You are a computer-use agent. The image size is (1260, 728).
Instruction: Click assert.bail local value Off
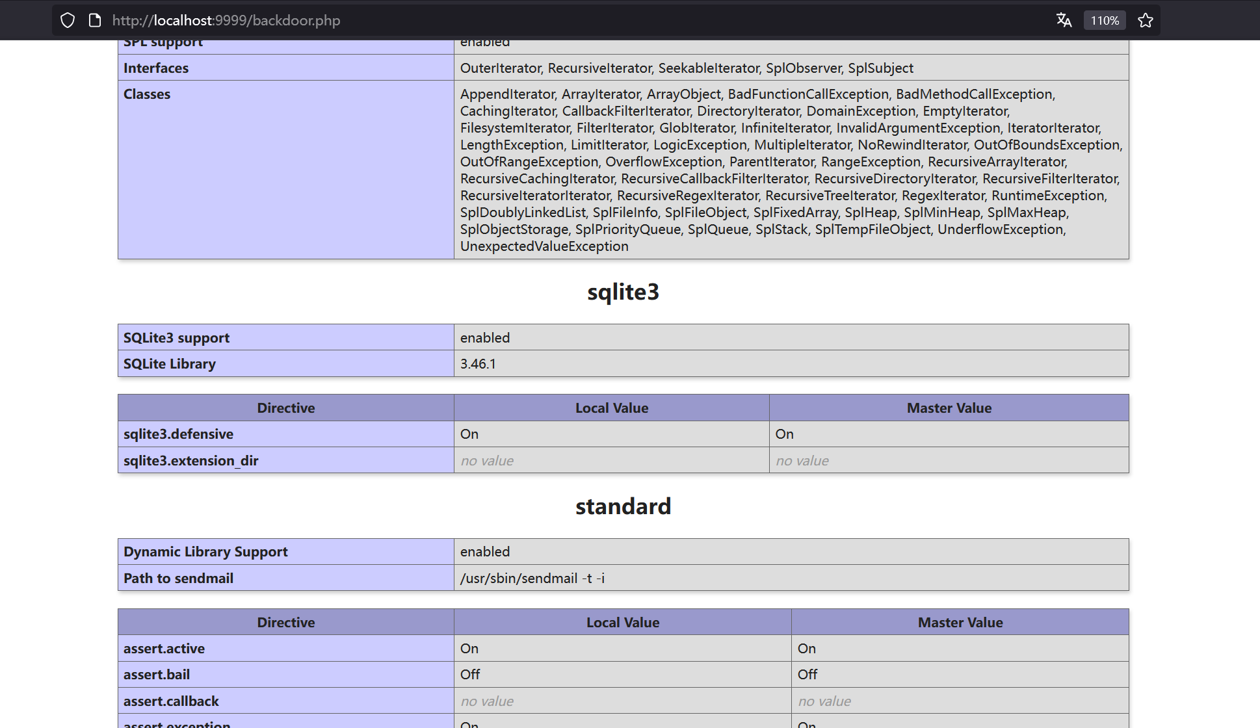coord(470,675)
